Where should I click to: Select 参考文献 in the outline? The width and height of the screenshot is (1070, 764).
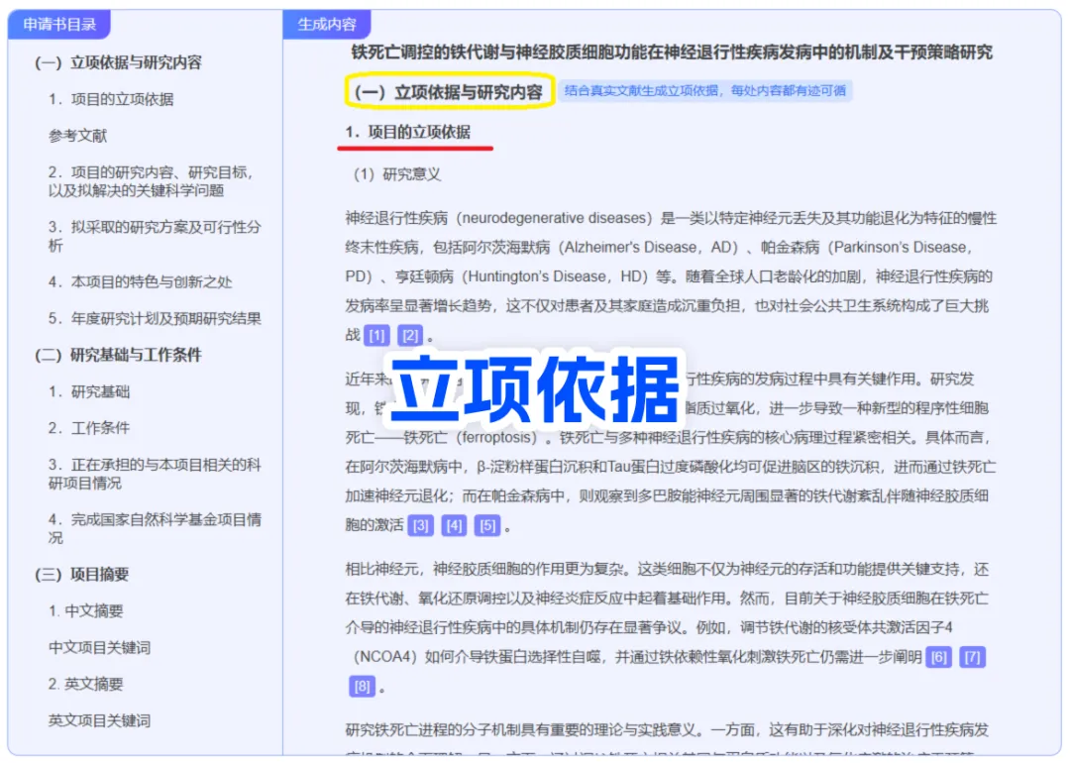pyautogui.click(x=77, y=136)
